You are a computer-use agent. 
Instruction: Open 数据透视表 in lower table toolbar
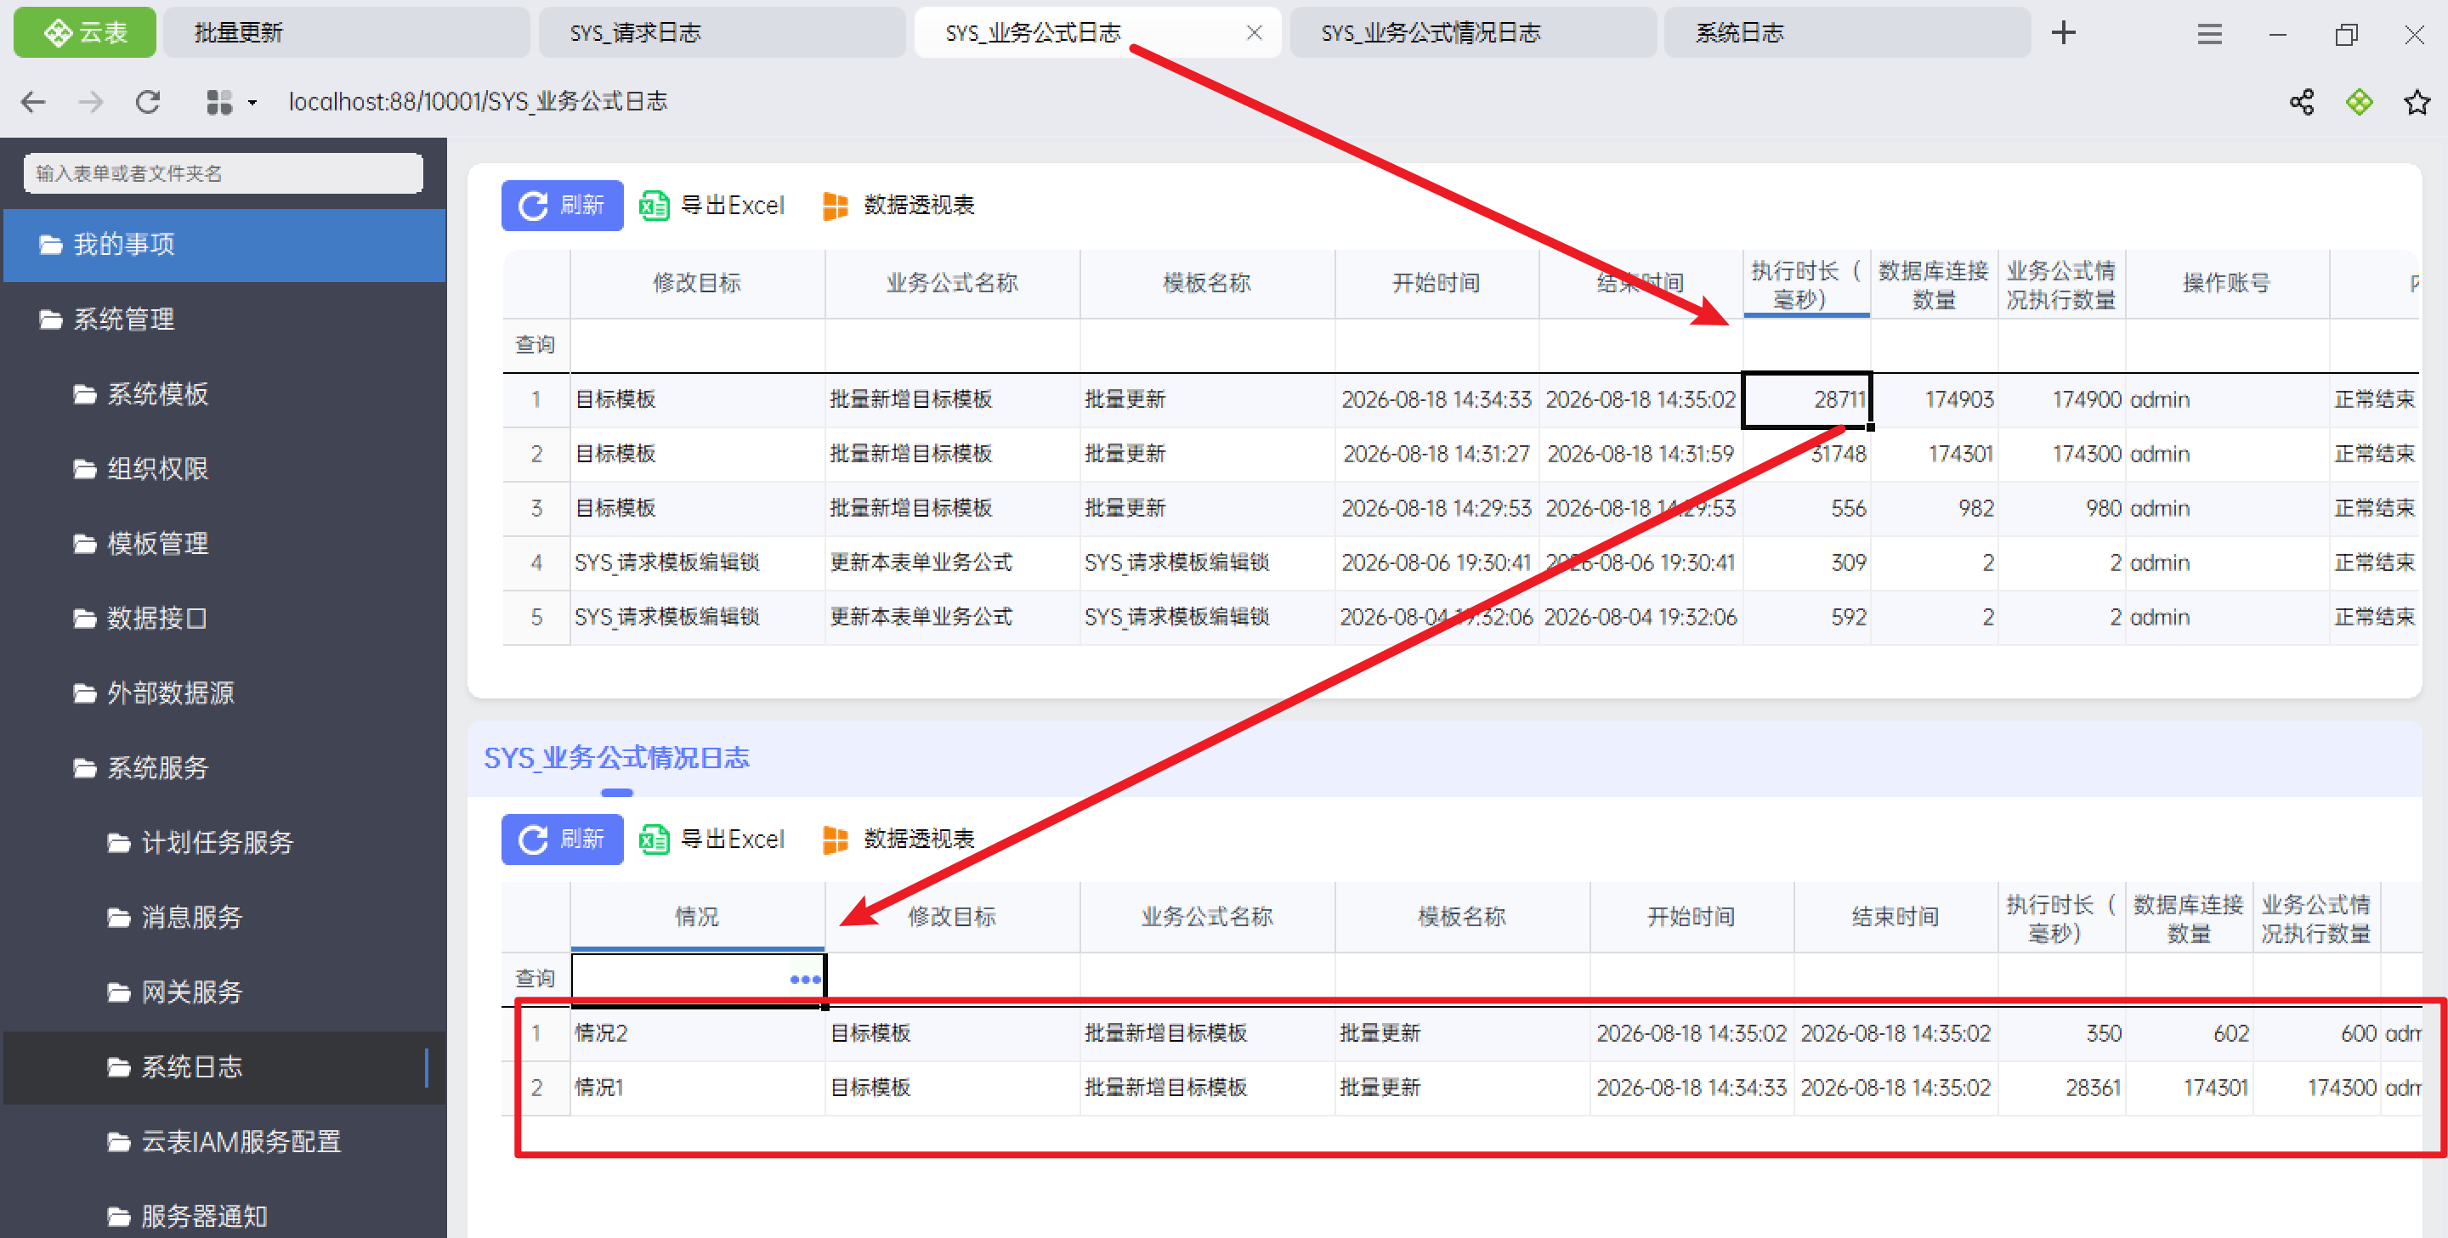tap(898, 839)
